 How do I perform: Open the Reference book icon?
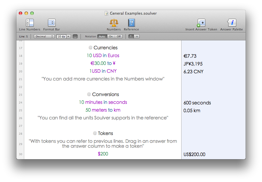point(131,22)
